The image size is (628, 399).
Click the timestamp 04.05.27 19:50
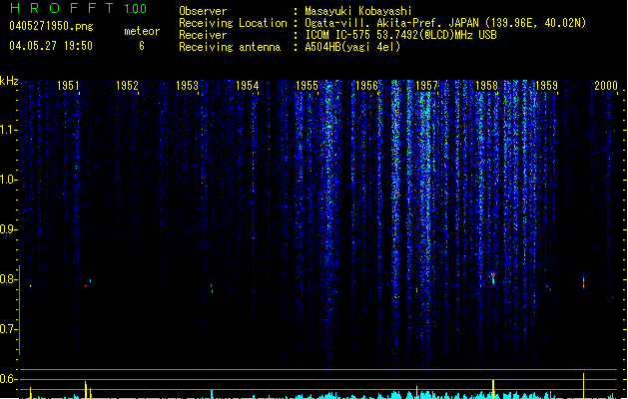click(x=51, y=46)
